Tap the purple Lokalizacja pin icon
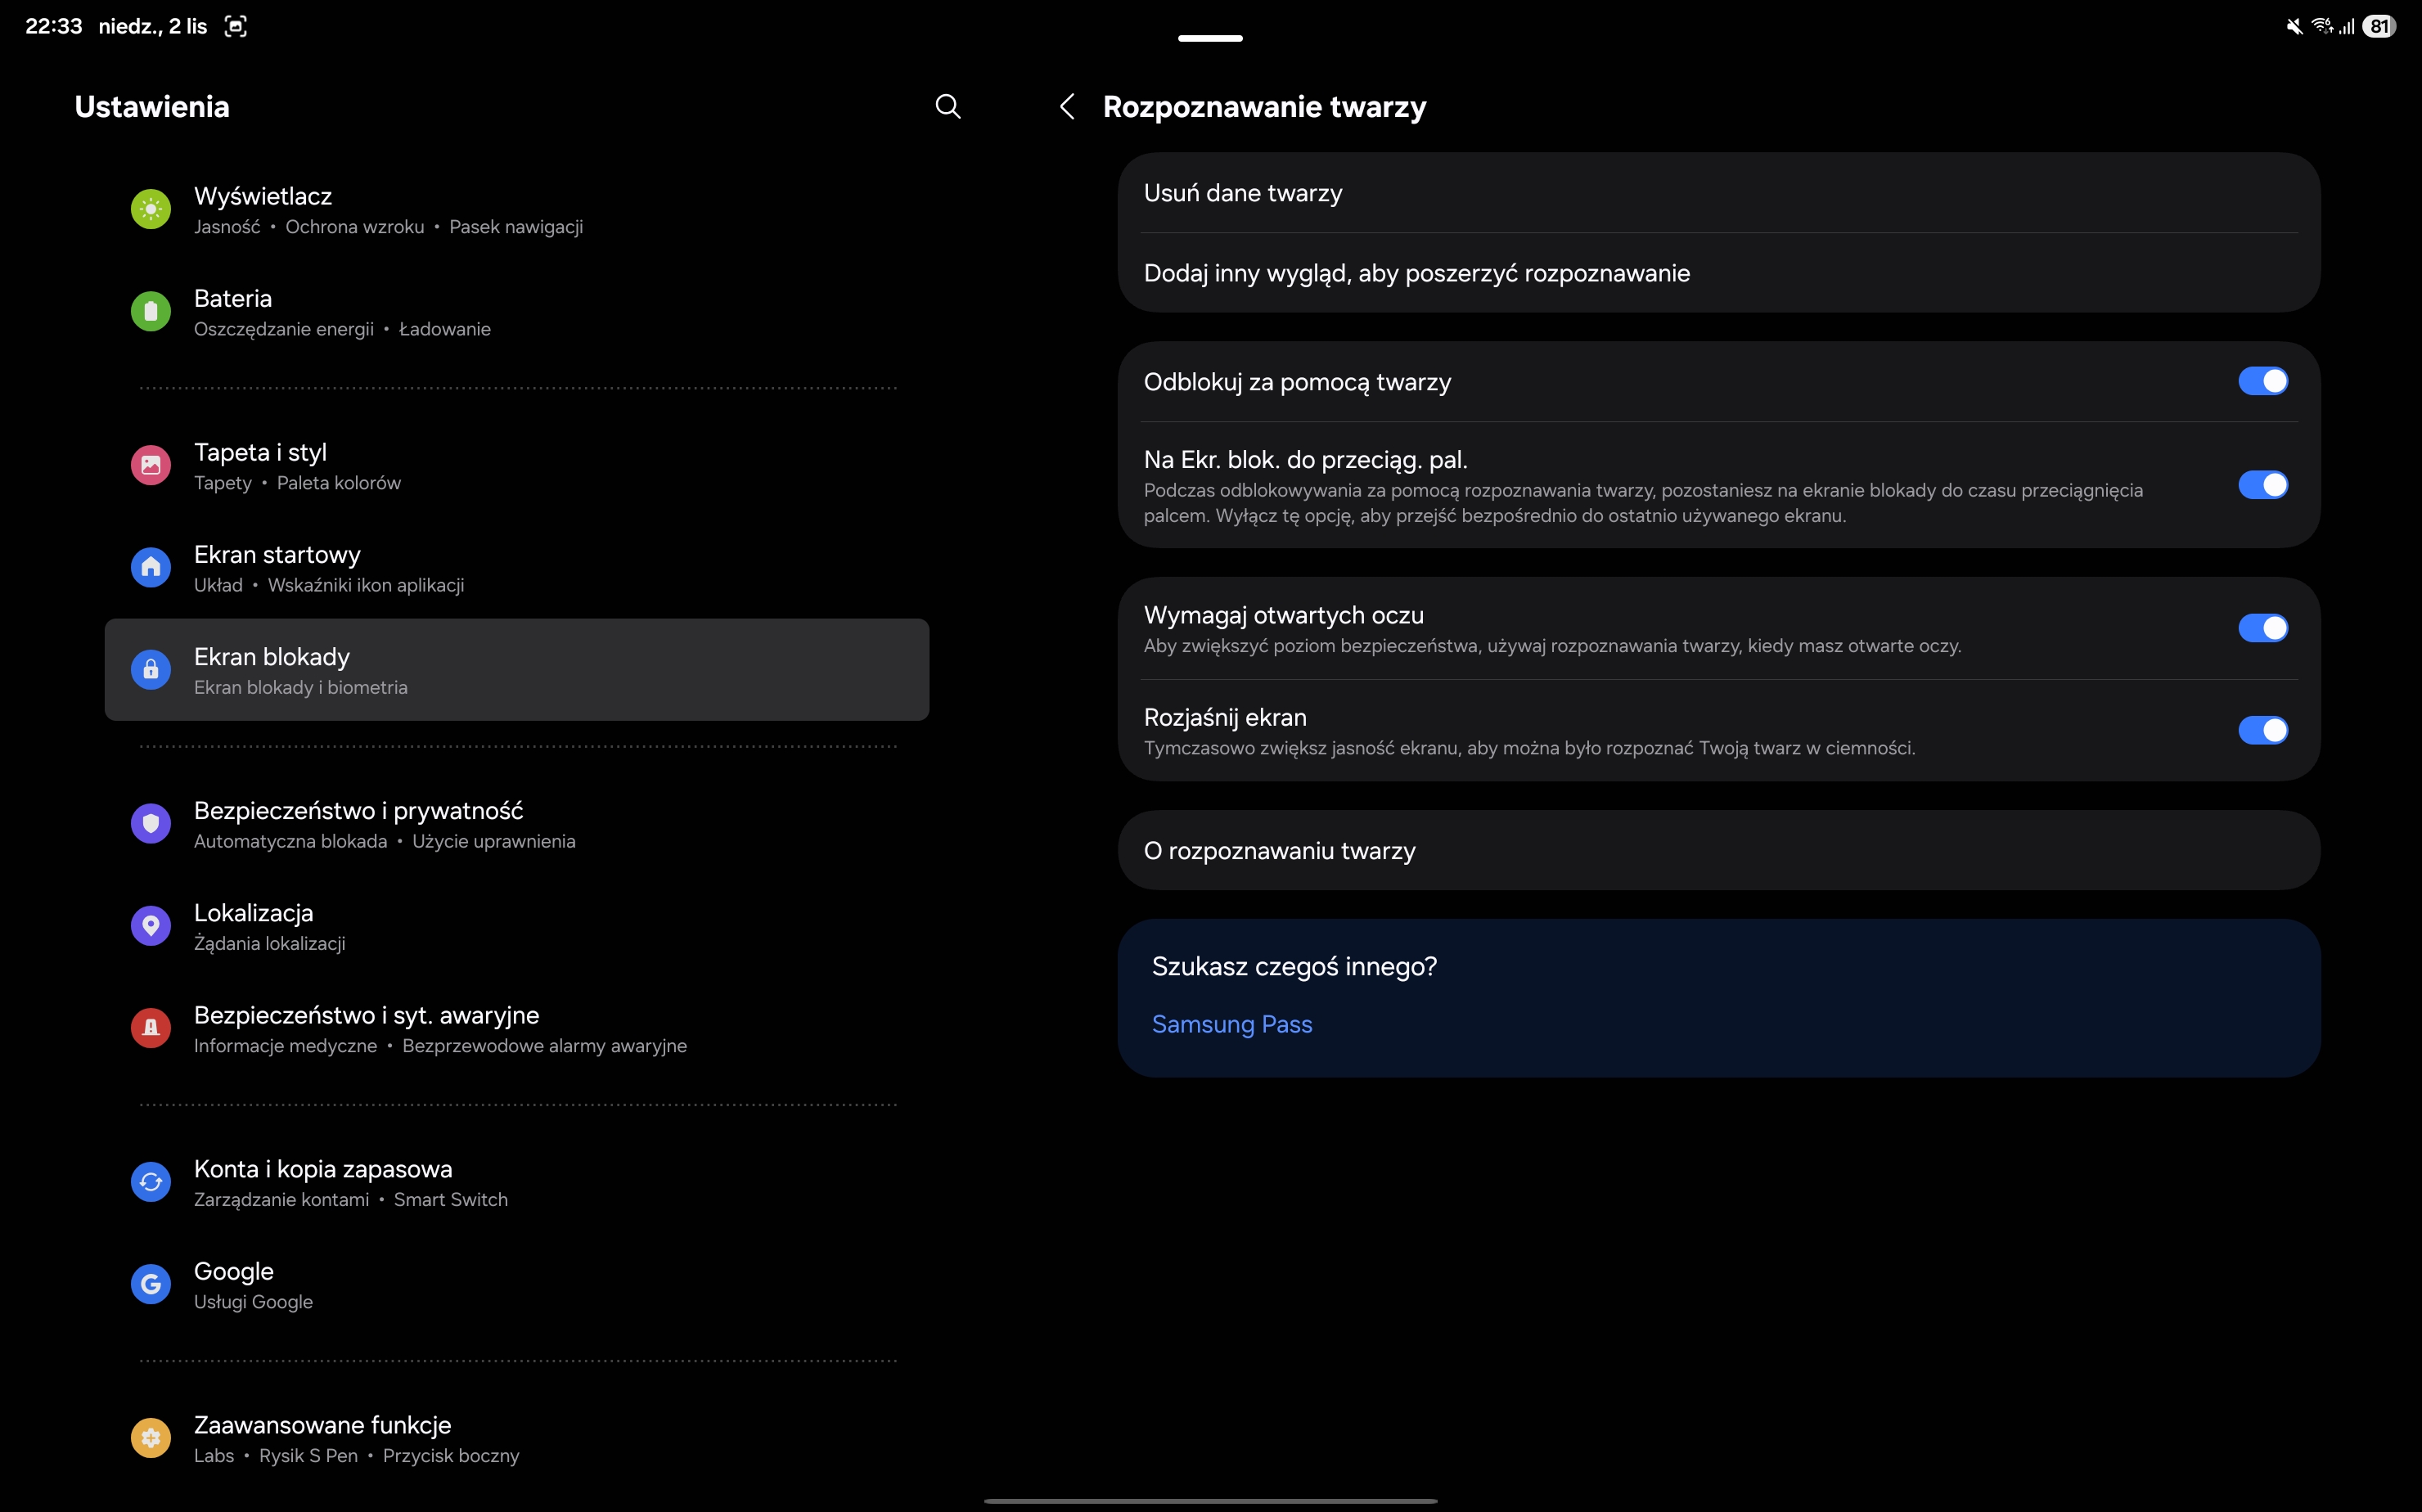 pyautogui.click(x=151, y=926)
